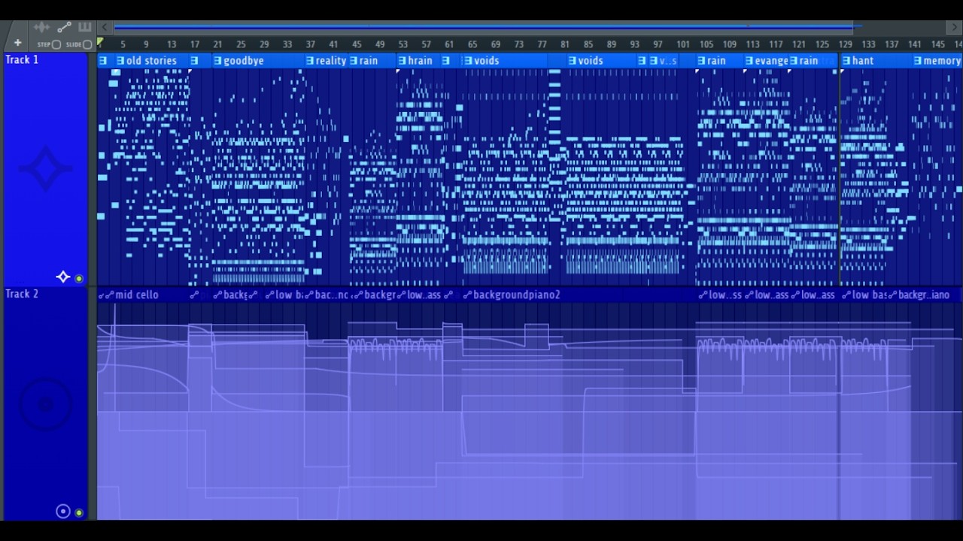Open the 'memory' clip menu icon

click(917, 61)
